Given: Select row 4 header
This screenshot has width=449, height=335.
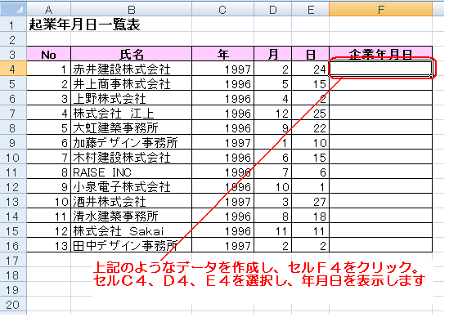Looking at the screenshot, I should [x=13, y=69].
